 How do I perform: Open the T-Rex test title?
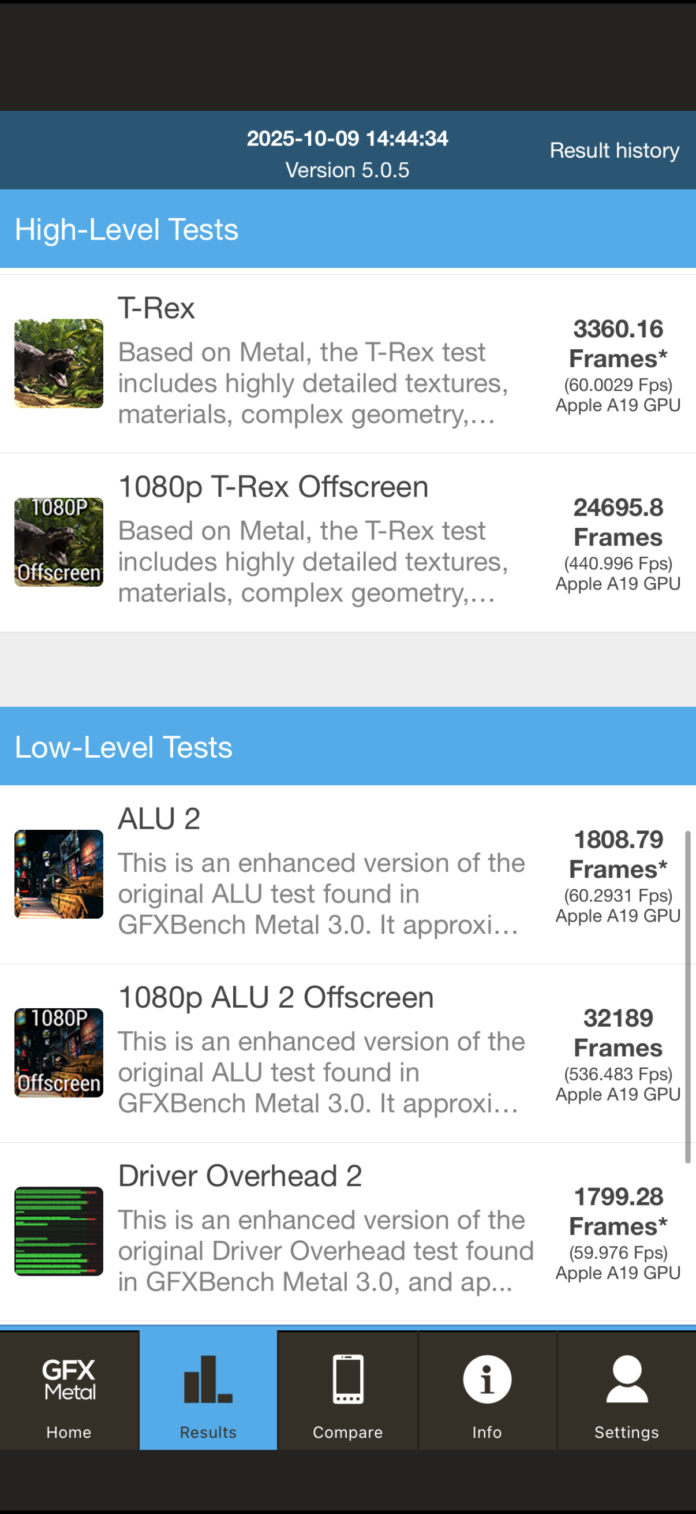[156, 308]
